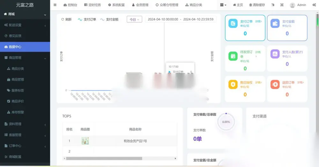Click the 元富之路 site title
Image resolution: width=319 pixels, height=167 pixels.
point(25,5)
